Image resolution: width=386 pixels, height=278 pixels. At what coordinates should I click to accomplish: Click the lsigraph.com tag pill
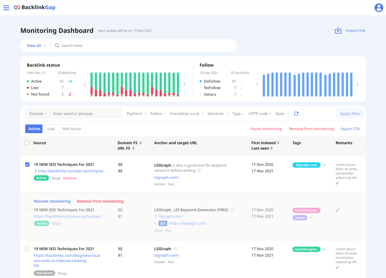(306, 165)
